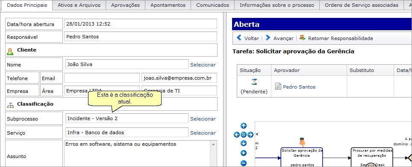412x167 pixels.
Task: Click the pending hourglass status icon
Action: [254, 82]
